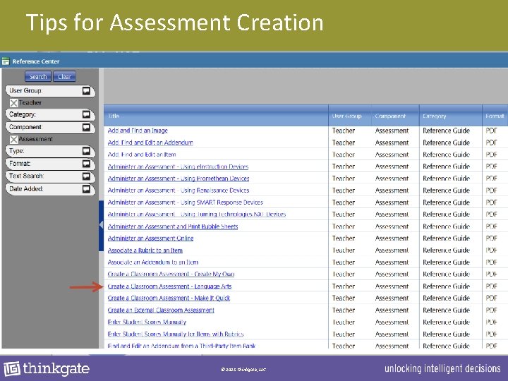Click the thinkgate logo in footer
Screen dimensions: 508x381
(x=47, y=369)
